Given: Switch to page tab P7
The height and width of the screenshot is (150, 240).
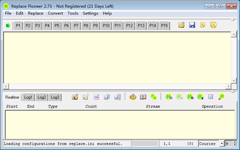Looking at the screenshot, I should [76, 26].
